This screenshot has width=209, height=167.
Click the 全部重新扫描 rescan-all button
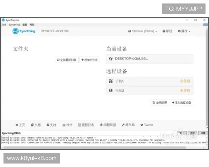pyautogui.click(x=67, y=60)
